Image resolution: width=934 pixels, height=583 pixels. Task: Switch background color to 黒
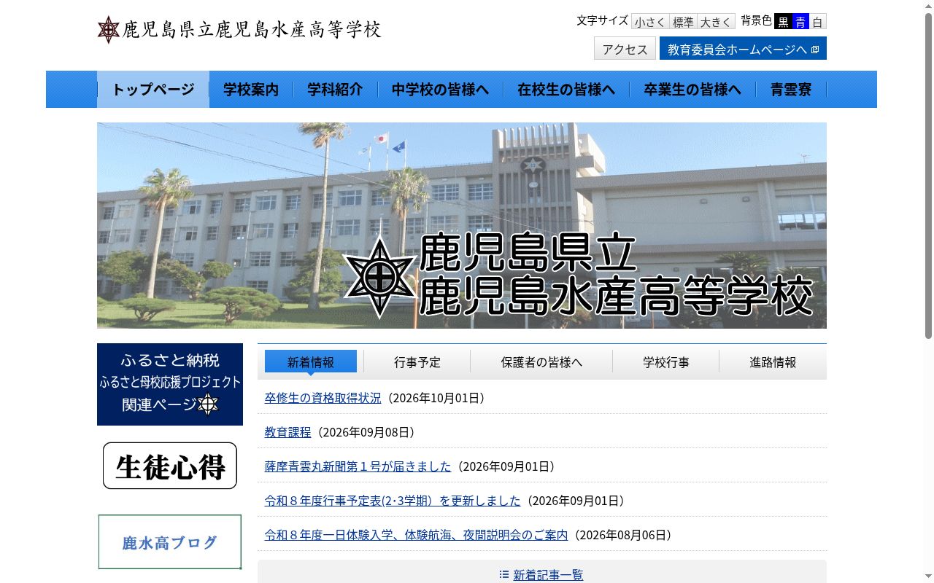783,22
